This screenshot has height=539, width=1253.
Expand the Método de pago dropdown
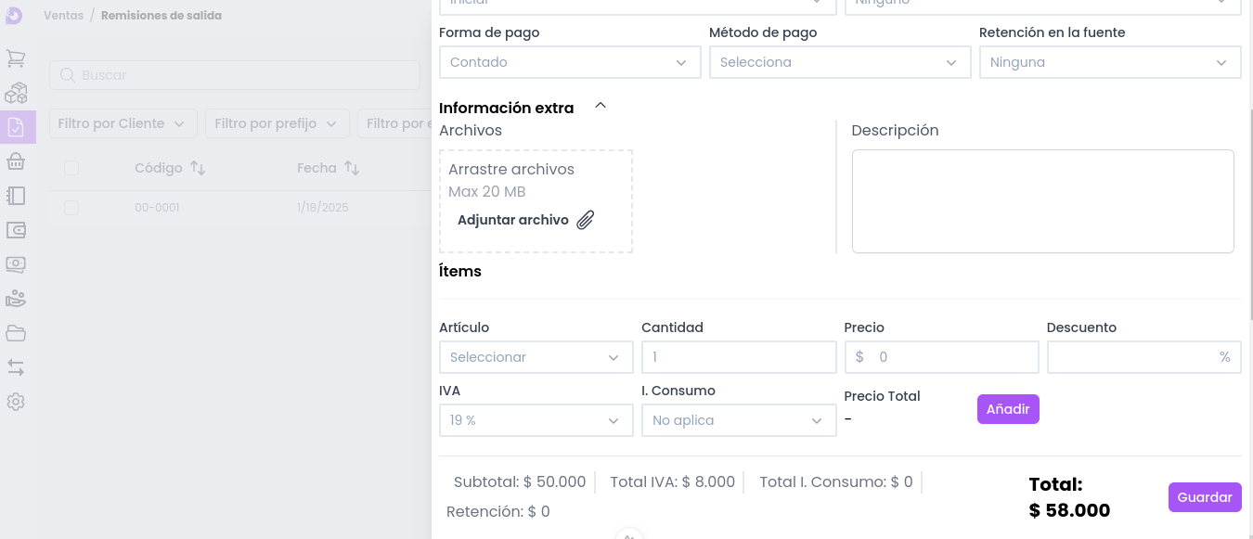(x=839, y=62)
